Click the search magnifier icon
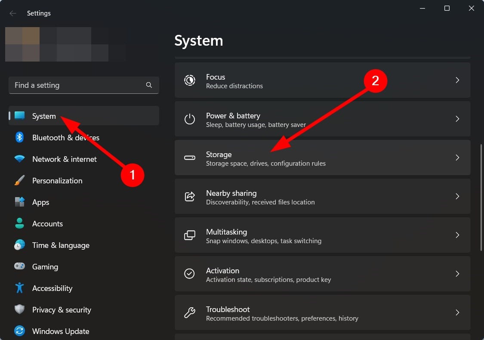This screenshot has height=340, width=484. 149,85
